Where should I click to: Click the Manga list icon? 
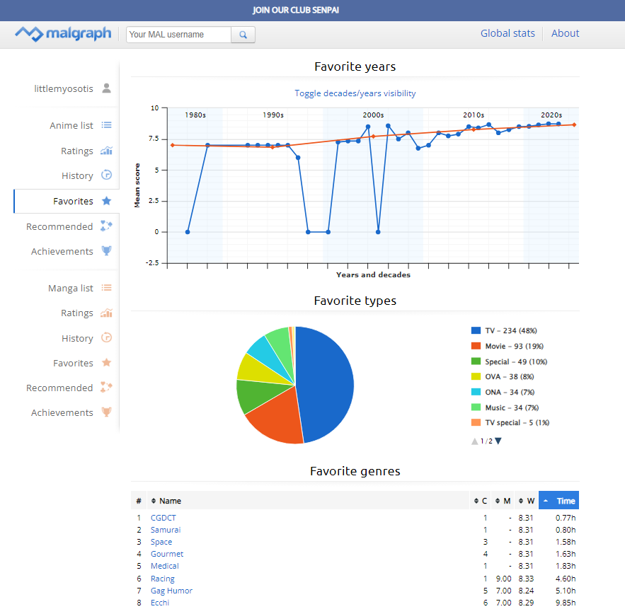pyautogui.click(x=106, y=288)
